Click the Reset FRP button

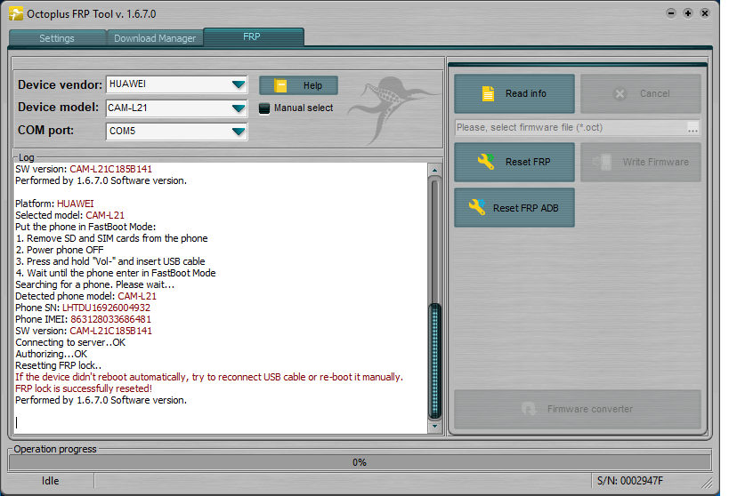[514, 162]
